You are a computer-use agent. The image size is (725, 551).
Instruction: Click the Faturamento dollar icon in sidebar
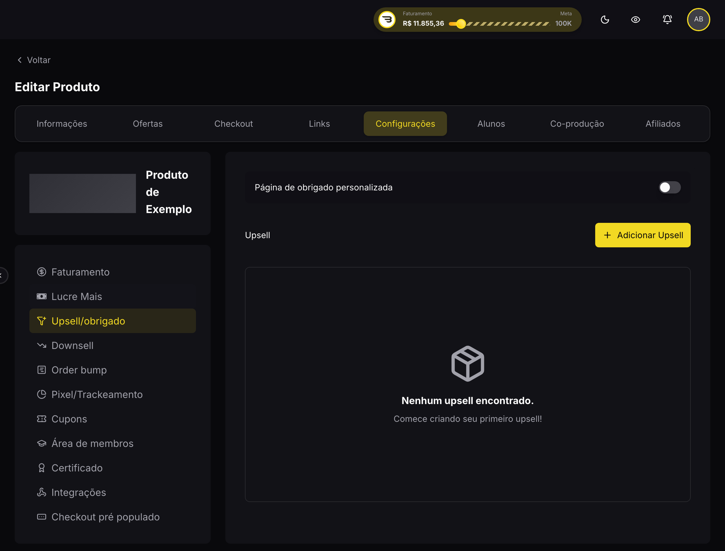42,272
